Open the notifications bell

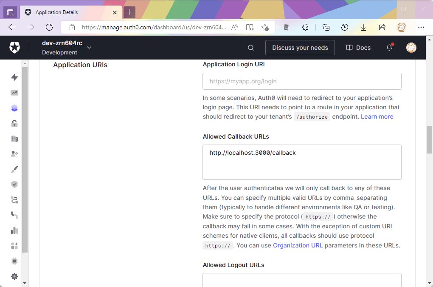point(389,48)
